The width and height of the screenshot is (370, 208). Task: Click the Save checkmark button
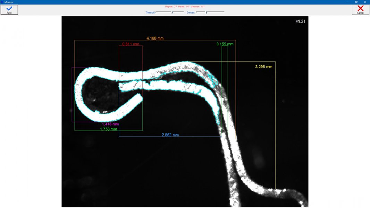[9, 10]
